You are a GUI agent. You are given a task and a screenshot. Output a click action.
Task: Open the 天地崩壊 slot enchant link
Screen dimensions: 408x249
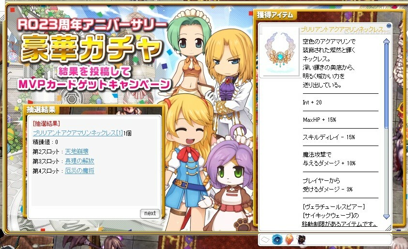click(77, 151)
